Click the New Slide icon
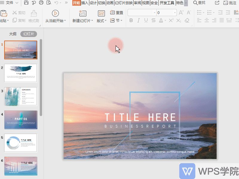This screenshot has width=239, height=179. (x=83, y=13)
